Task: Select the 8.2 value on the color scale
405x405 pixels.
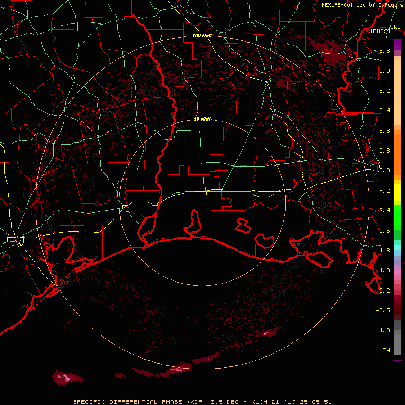Action: pos(385,90)
